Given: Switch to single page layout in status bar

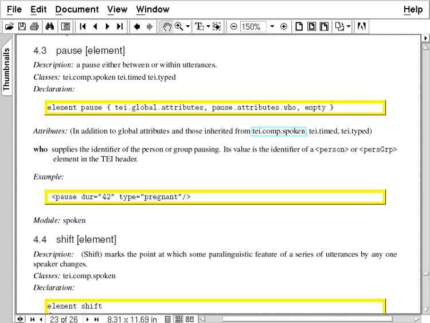Looking at the screenshot, I should tap(168, 319).
